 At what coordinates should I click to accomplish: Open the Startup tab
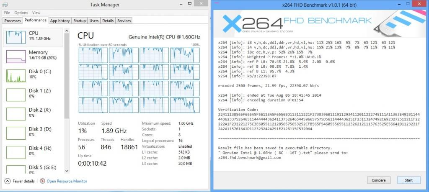(x=80, y=21)
